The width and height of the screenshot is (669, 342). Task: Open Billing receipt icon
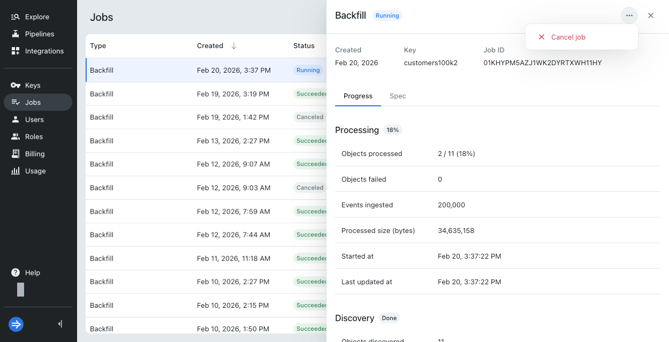pyautogui.click(x=16, y=154)
